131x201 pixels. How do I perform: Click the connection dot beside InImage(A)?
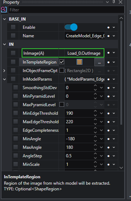click(x=108, y=53)
